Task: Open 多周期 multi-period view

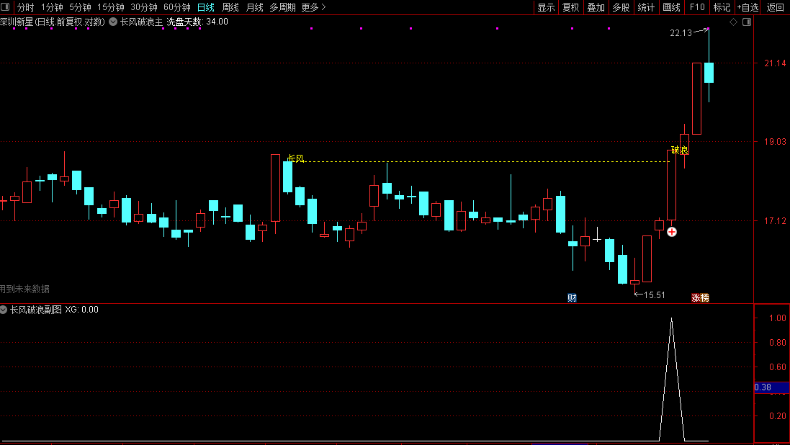Action: coord(282,7)
